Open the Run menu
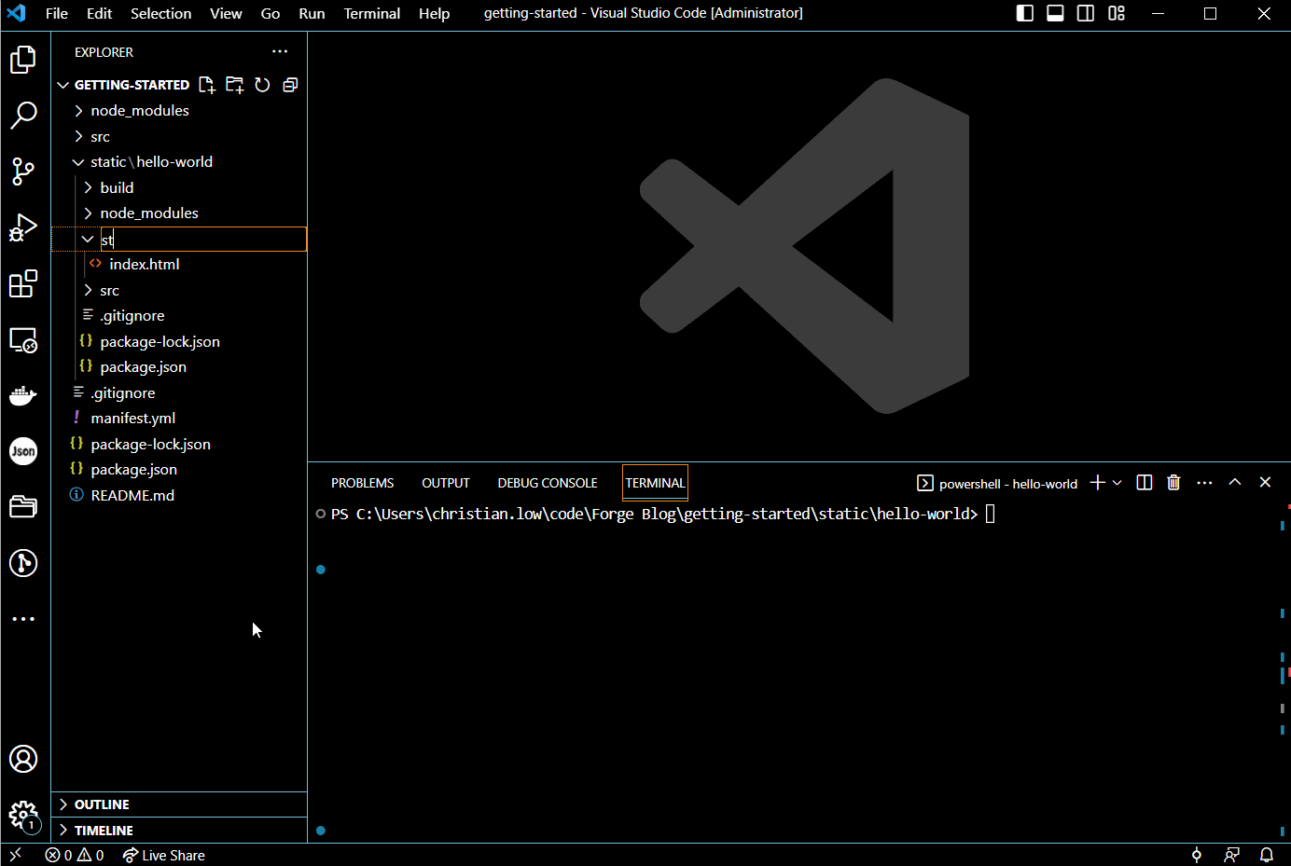The width and height of the screenshot is (1291, 866). click(x=312, y=13)
